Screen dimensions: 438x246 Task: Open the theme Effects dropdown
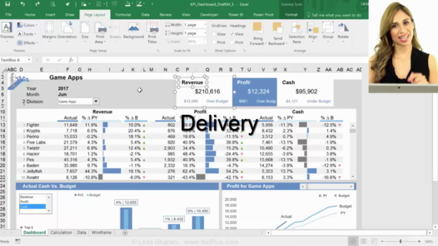27,42
